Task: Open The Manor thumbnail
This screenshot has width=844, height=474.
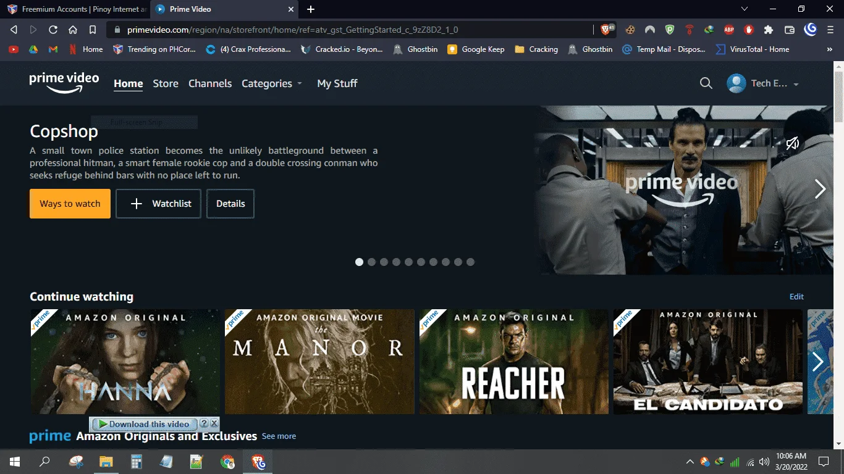Action: pos(319,362)
